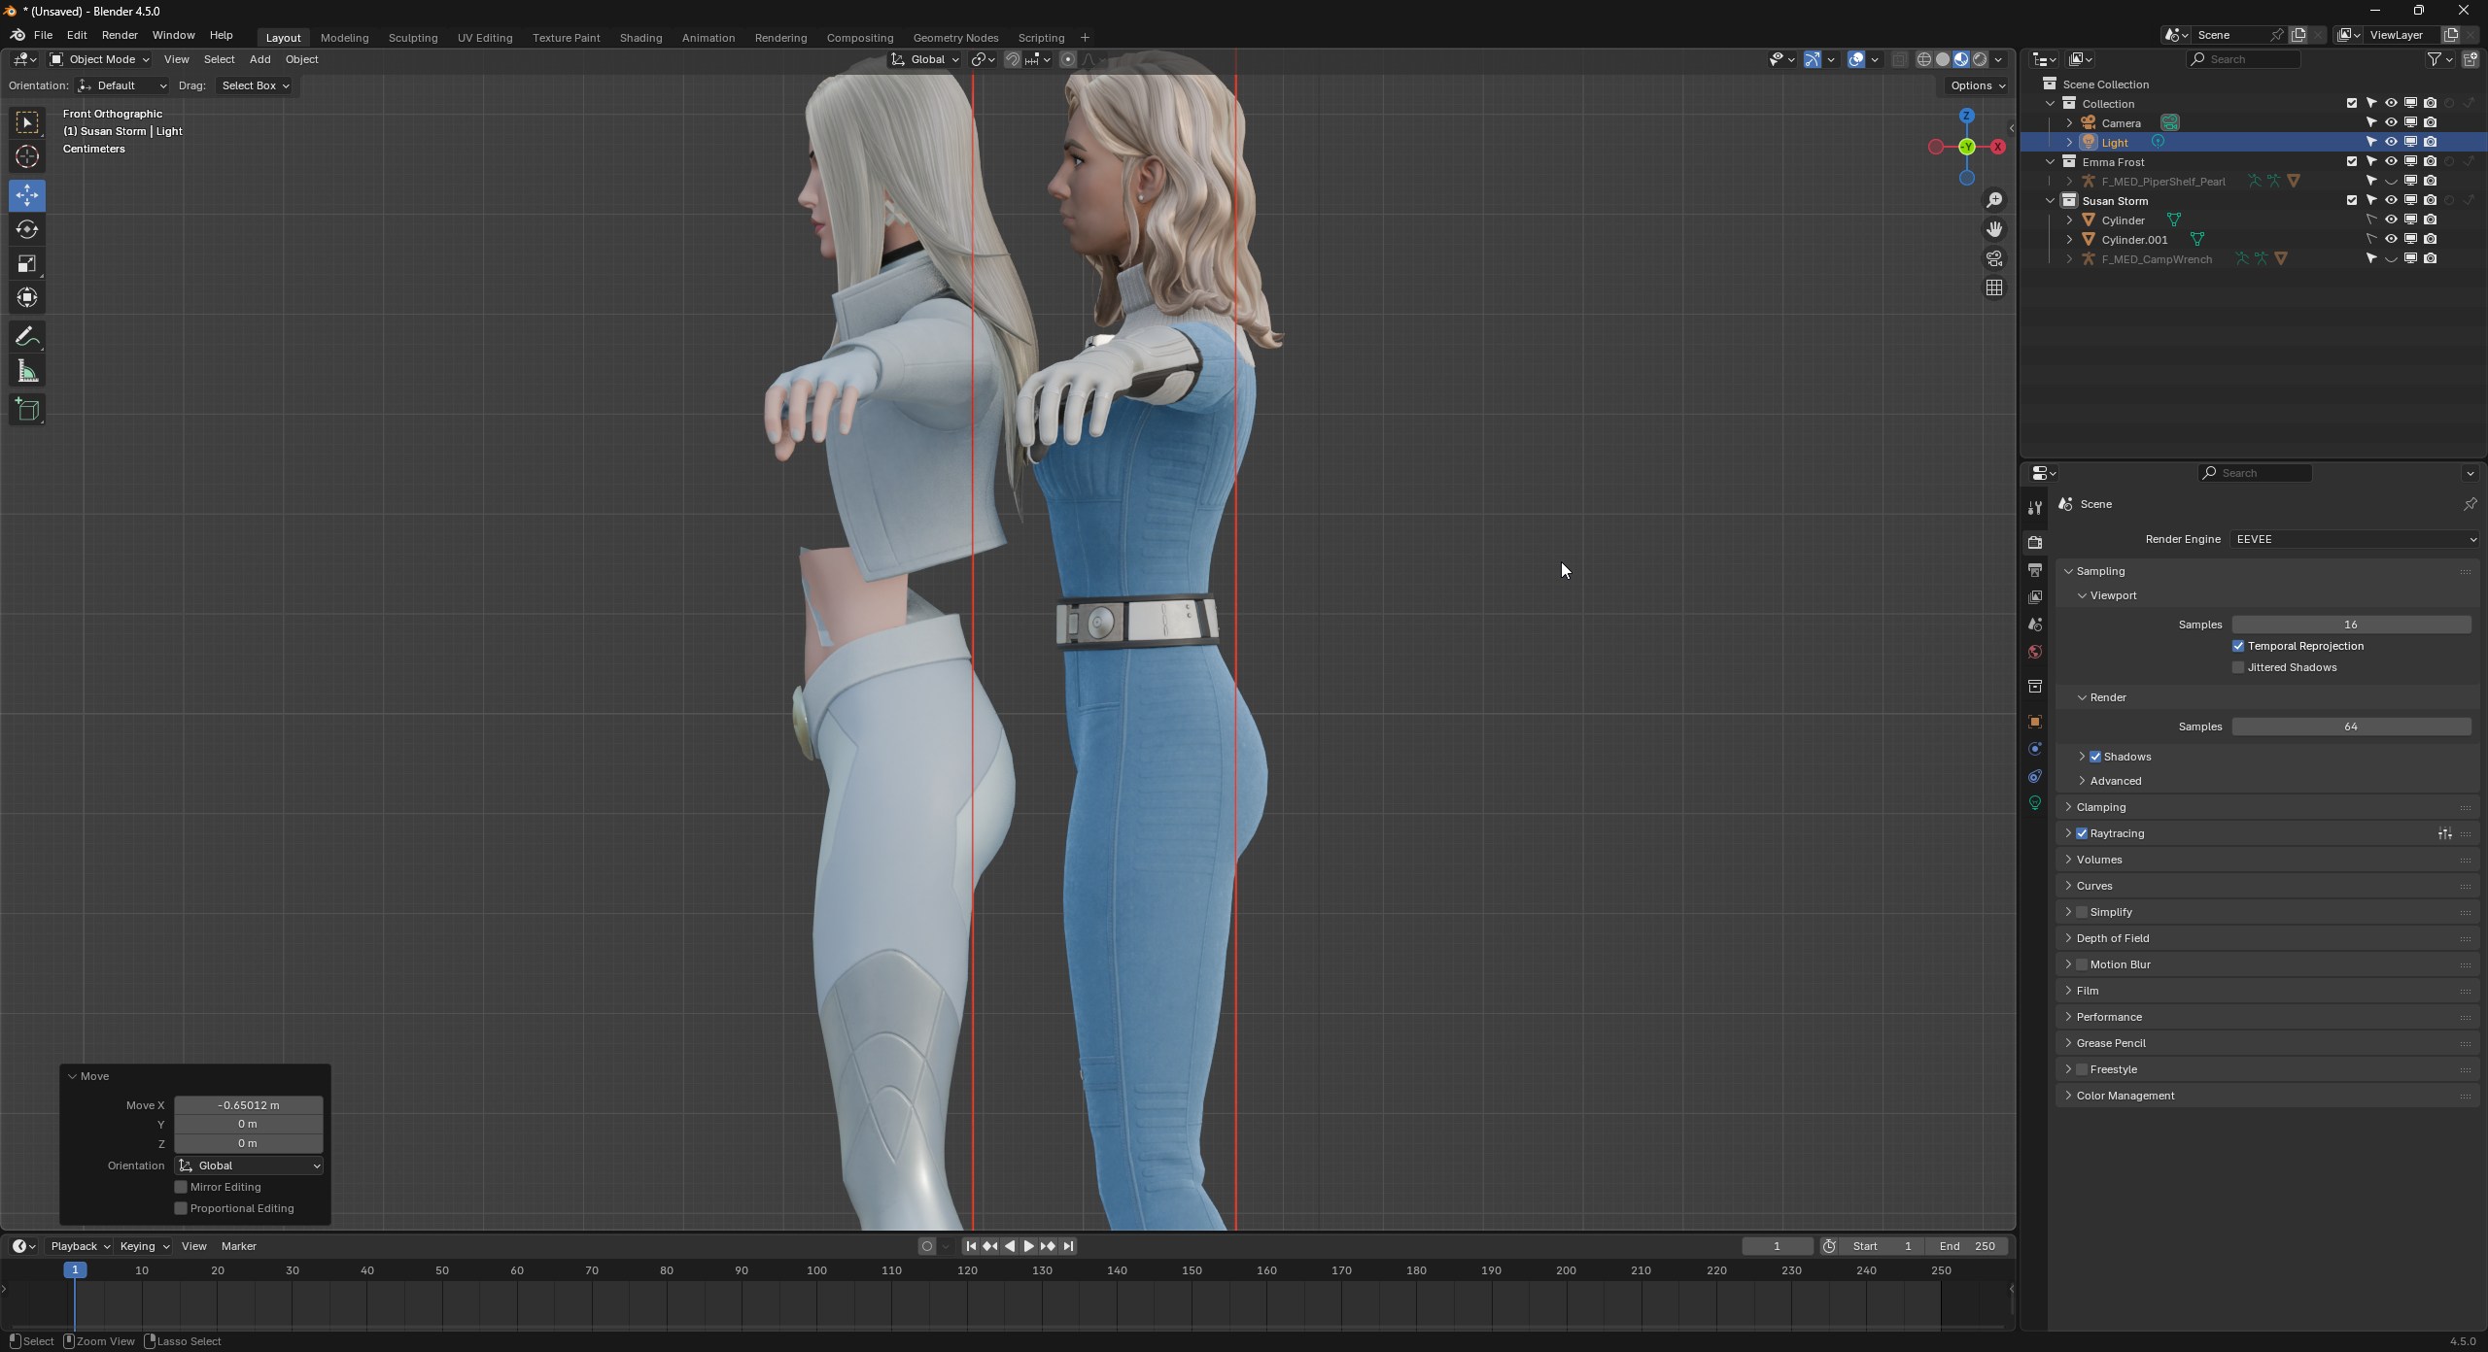This screenshot has height=1352, width=2488.
Task: Click the outliner Search field
Action: (2243, 59)
